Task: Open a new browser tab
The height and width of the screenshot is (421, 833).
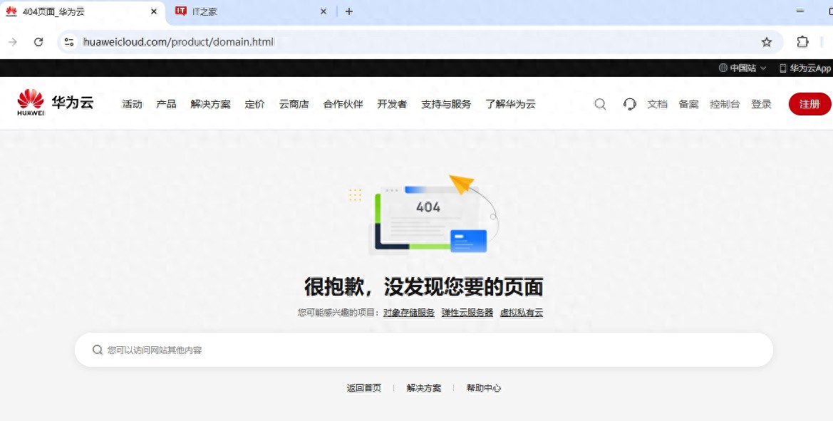Action: coord(348,11)
